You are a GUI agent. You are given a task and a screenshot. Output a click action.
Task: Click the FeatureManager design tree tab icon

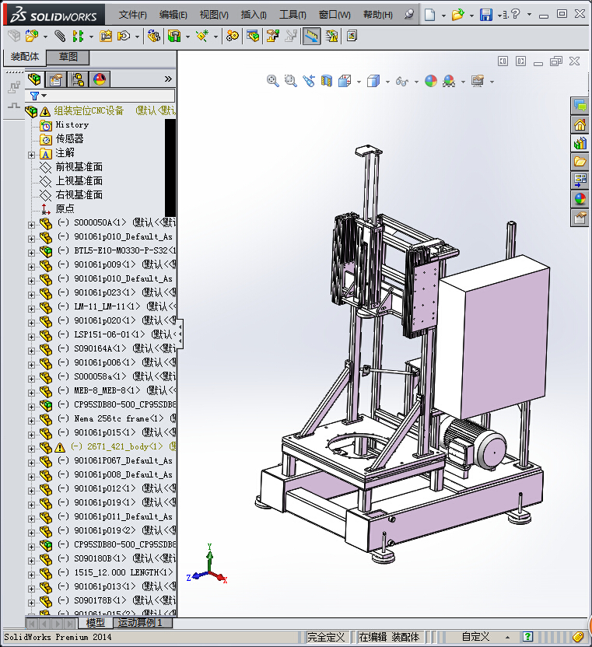34,79
